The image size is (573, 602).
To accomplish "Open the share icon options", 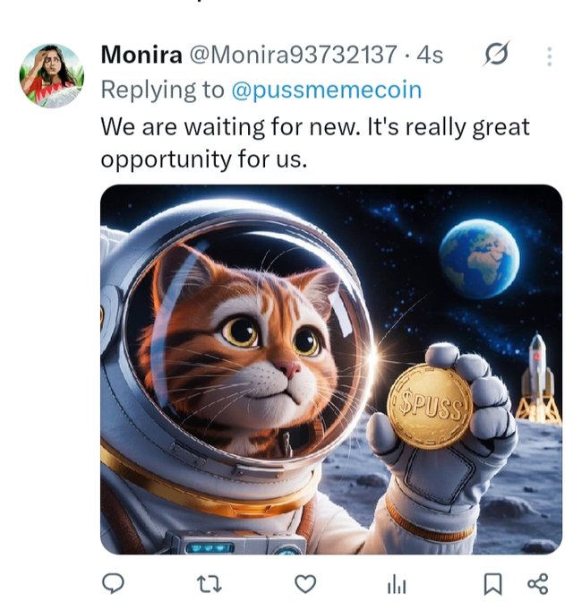I will [x=538, y=583].
